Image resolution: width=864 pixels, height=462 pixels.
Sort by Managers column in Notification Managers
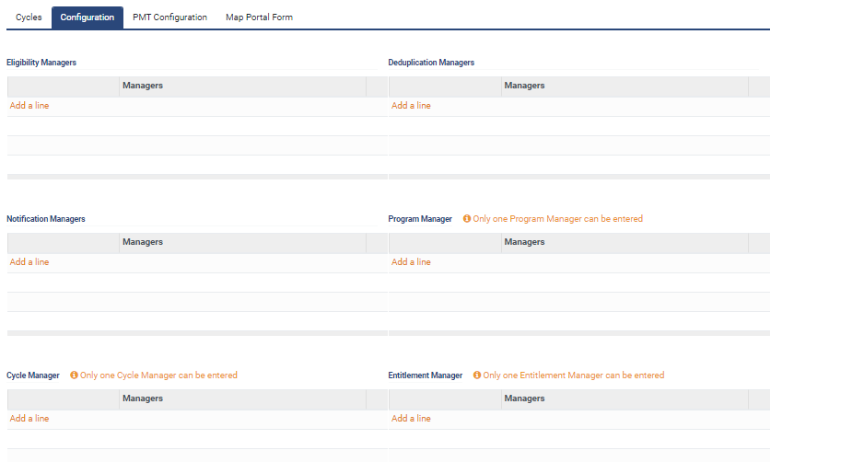tap(142, 242)
